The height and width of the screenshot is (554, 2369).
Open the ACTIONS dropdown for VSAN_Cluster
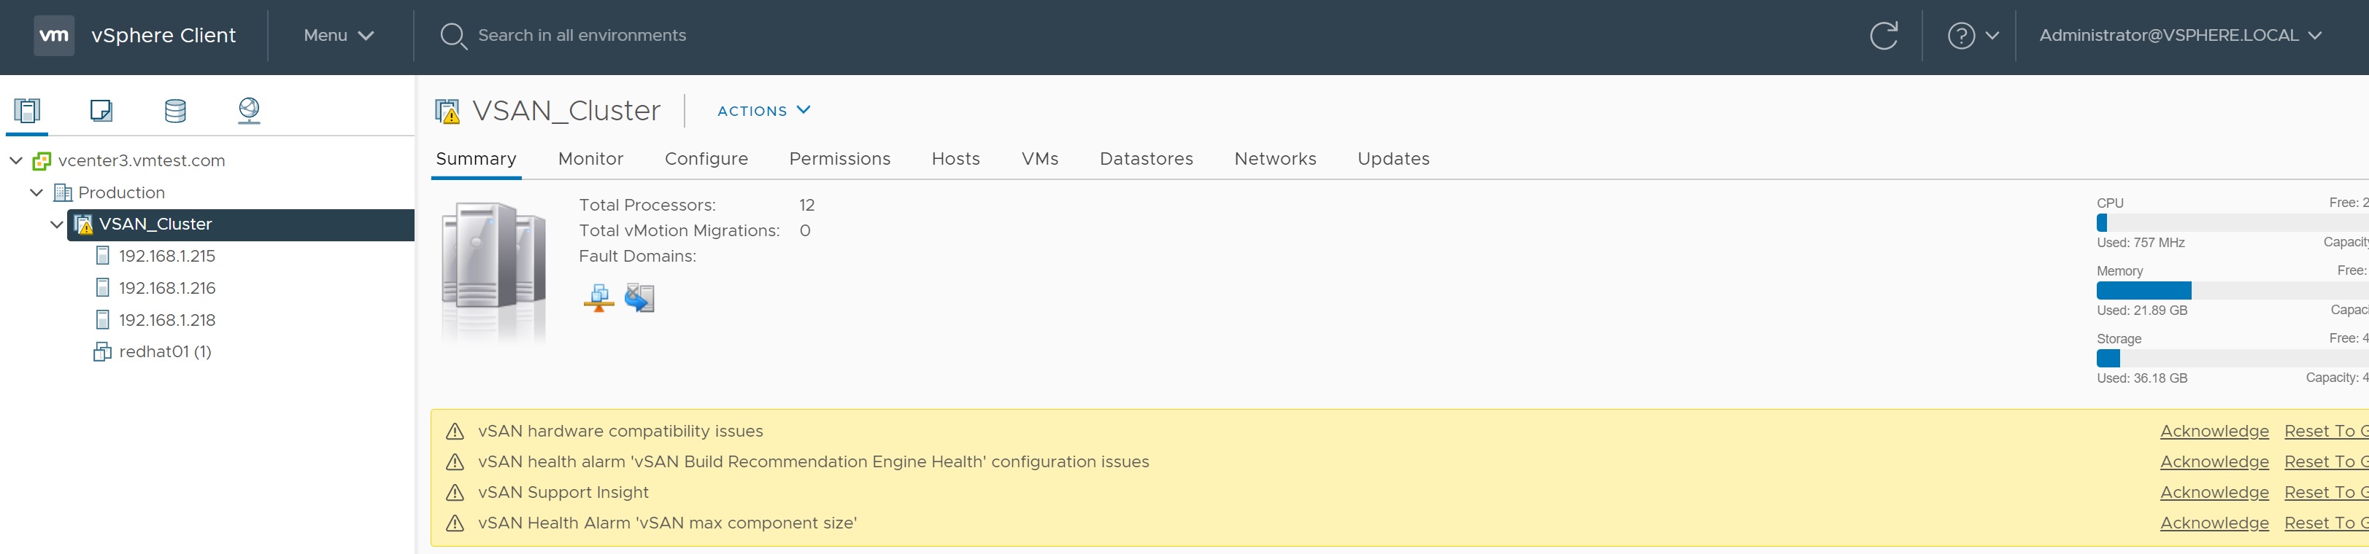pyautogui.click(x=763, y=110)
